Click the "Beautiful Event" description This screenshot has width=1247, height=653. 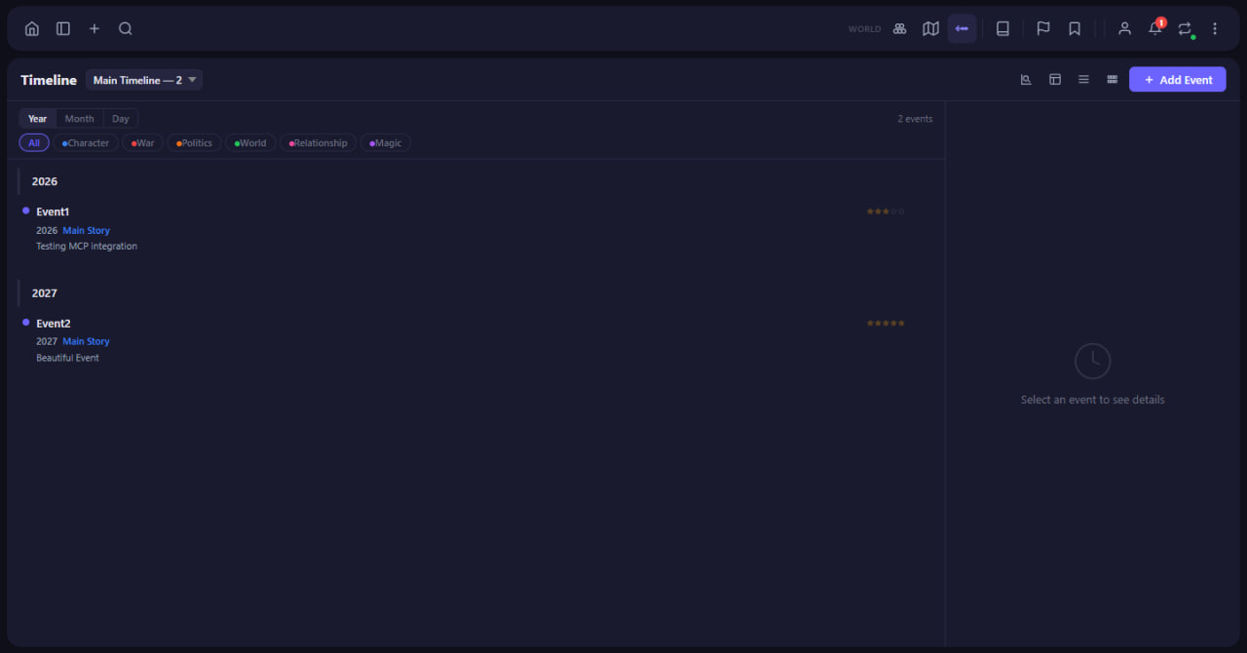point(68,359)
